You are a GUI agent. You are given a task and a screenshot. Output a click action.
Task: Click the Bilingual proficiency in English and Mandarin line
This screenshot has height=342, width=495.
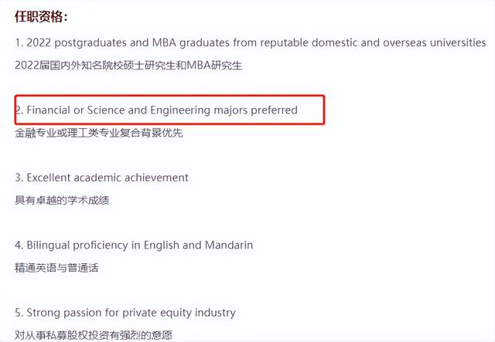coord(134,245)
